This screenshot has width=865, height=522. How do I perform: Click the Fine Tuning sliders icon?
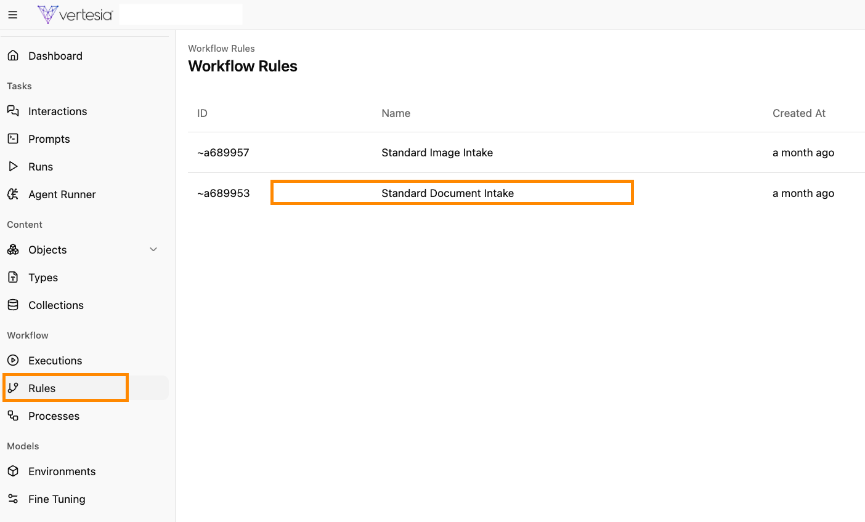13,499
